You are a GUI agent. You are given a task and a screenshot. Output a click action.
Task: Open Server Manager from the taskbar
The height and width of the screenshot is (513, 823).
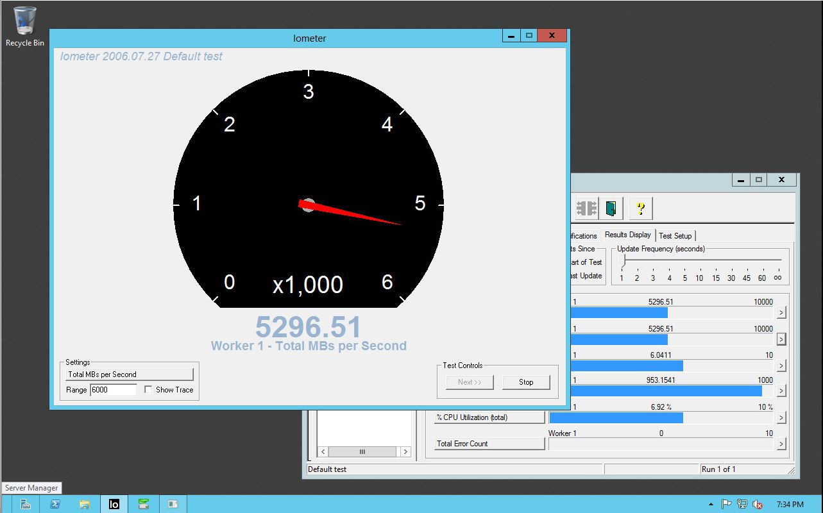(x=25, y=504)
